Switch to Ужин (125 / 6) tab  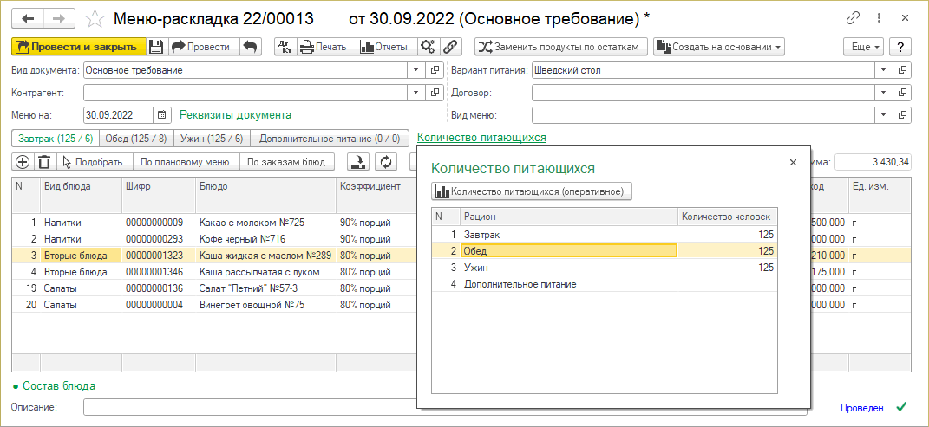pos(213,139)
